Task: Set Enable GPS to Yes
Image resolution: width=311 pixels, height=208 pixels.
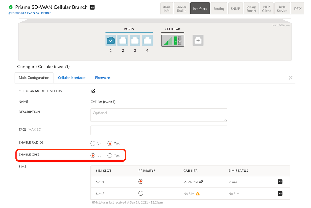Action: pyautogui.click(x=110, y=155)
